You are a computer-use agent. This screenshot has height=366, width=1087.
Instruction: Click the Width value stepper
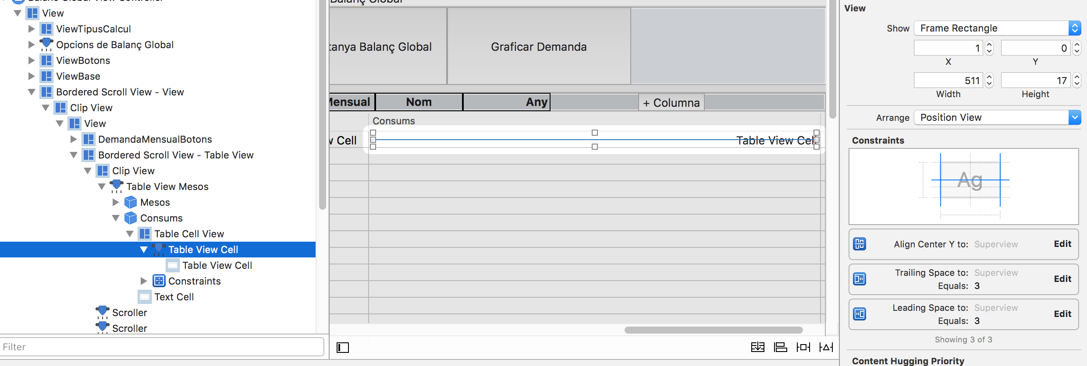pyautogui.click(x=989, y=81)
